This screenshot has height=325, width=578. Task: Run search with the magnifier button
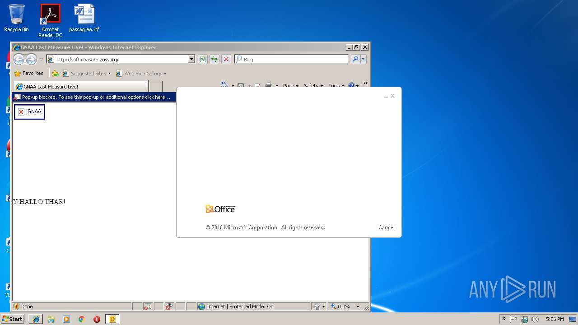point(355,59)
